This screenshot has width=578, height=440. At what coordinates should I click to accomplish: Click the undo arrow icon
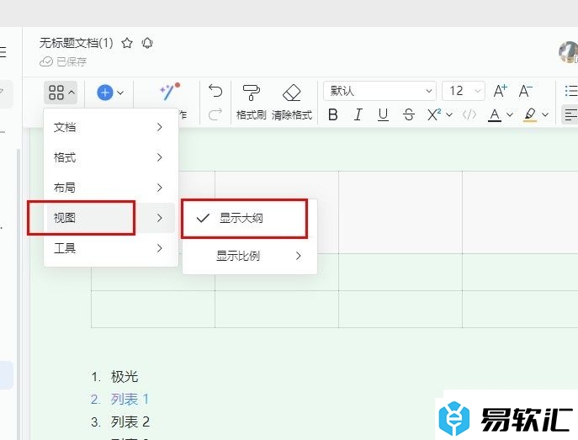215,91
